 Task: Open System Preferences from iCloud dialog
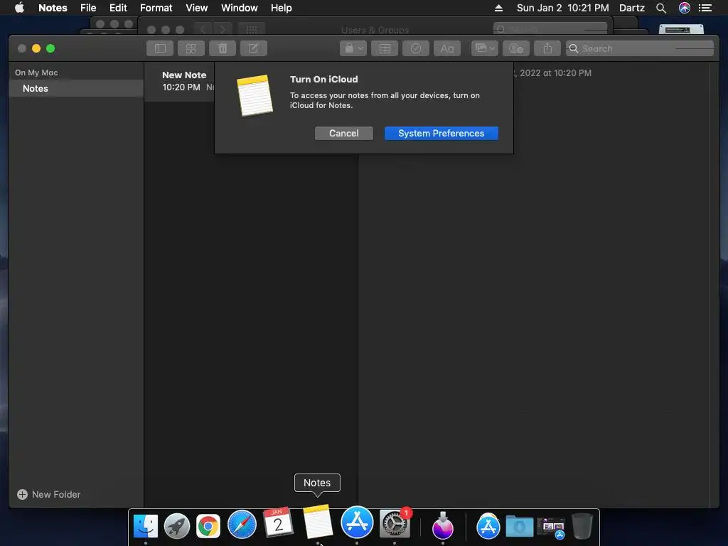point(441,133)
